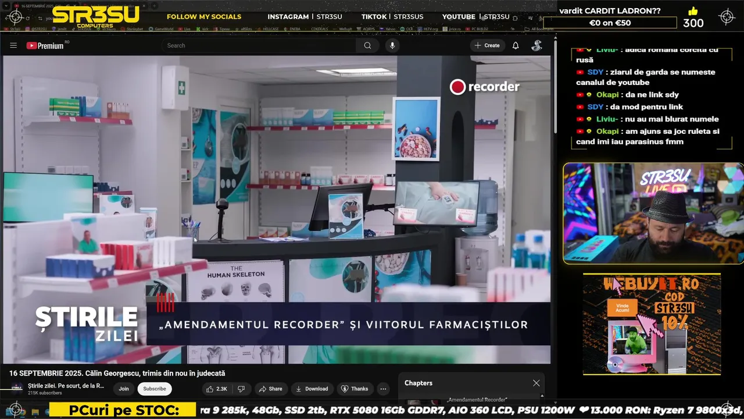Open HELLCASE bookmark

[x=268, y=29]
